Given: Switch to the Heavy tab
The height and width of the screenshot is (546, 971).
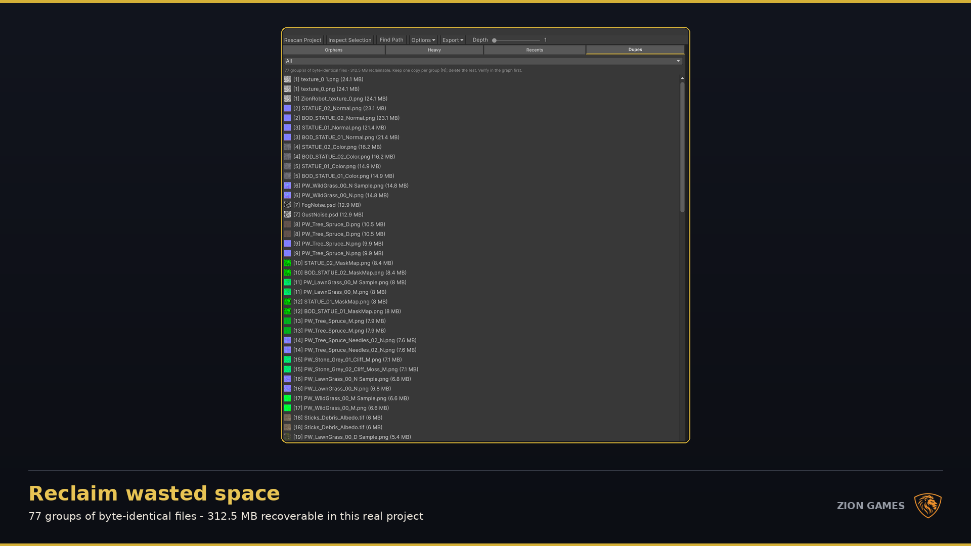Looking at the screenshot, I should click(434, 50).
